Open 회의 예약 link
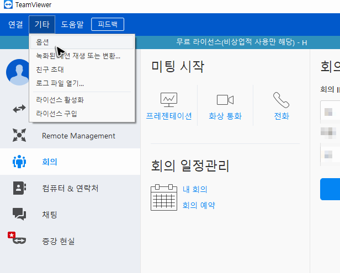This screenshot has height=273, width=340. pos(199,205)
